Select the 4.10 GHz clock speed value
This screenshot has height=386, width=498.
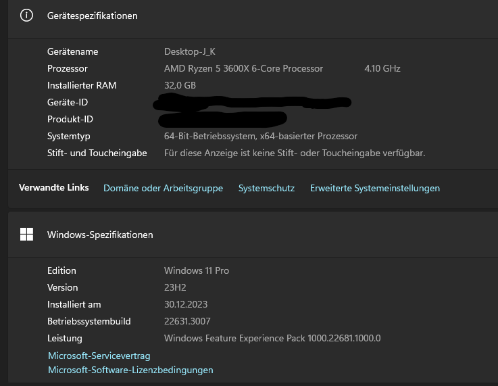click(382, 68)
